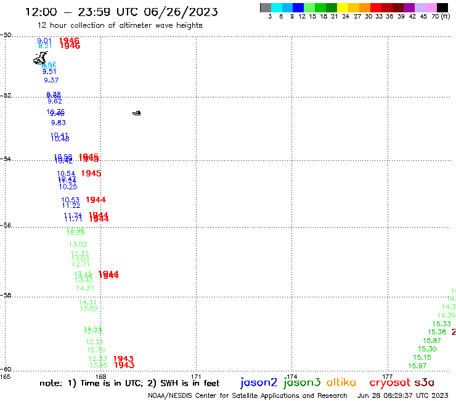456x401 pixels.
Task: Click the wave height value 11.22
Action: point(71,205)
